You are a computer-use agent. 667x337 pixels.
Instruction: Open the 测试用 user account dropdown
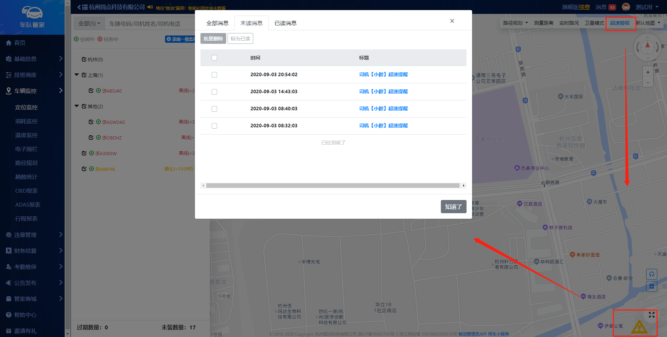[x=647, y=7]
